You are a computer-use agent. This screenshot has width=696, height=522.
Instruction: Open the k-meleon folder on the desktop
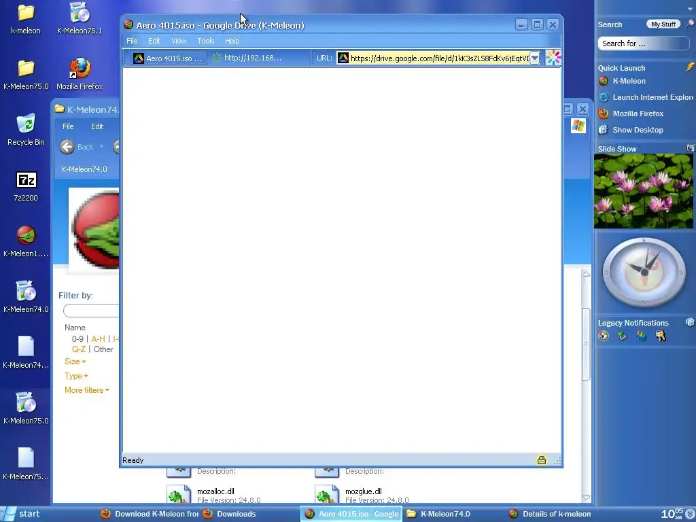click(x=26, y=18)
